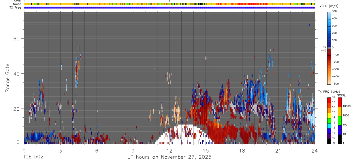Click the y-axis tick label 20
354x163 pixels.
(16, 109)
